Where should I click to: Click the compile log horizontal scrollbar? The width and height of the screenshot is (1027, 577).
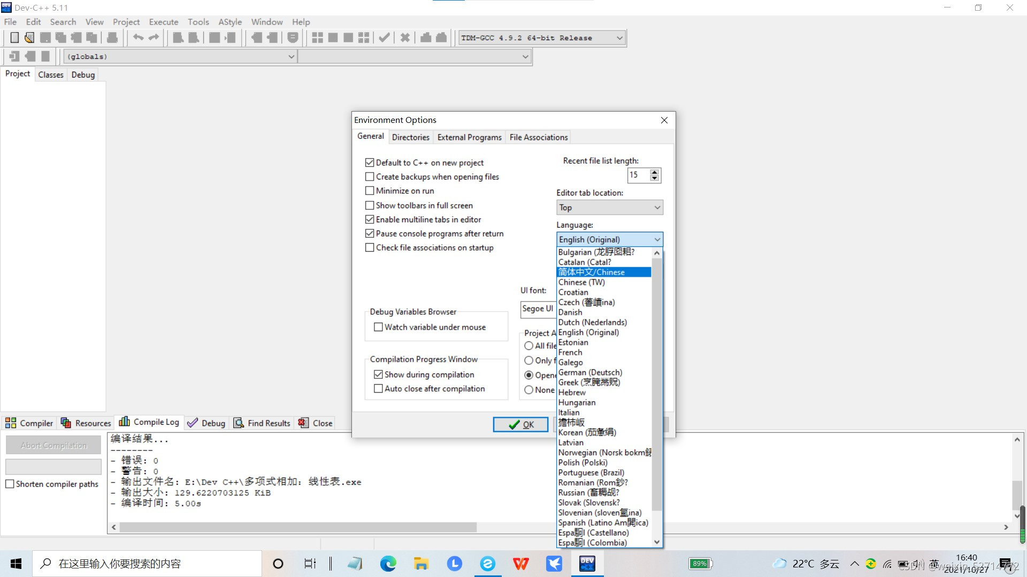297,527
